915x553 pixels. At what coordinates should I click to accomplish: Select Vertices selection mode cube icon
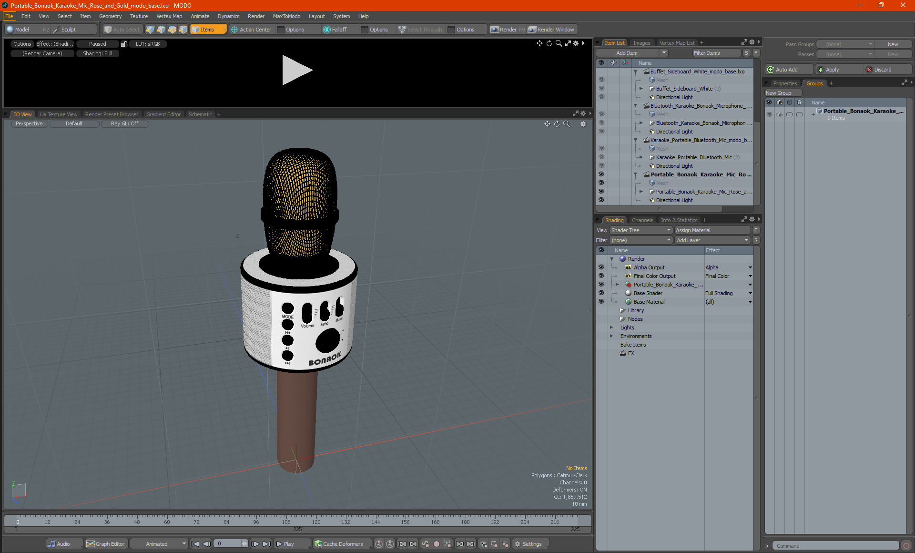(x=150, y=30)
